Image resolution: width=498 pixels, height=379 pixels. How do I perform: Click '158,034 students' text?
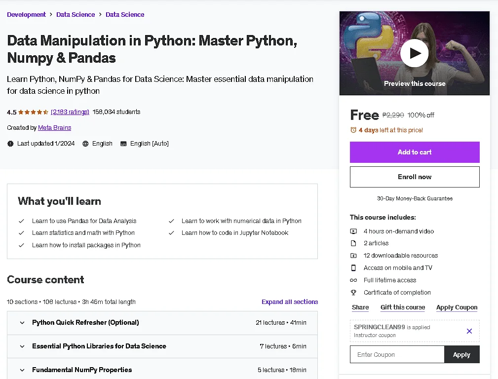pos(116,112)
